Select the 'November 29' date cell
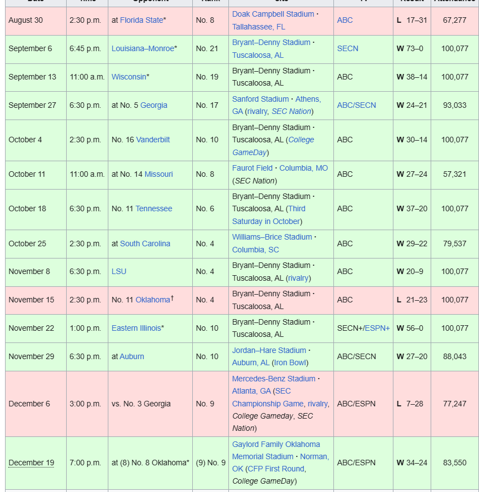Image resolution: width=479 pixels, height=492 pixels. coord(36,356)
